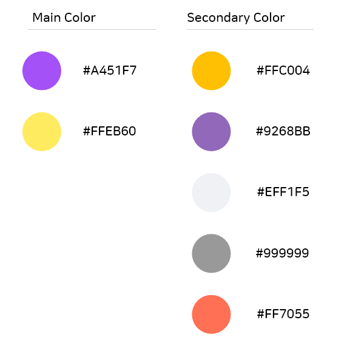347x348 pixels.
Task: Click the divider line under Secondary Color
Action: (250, 29)
